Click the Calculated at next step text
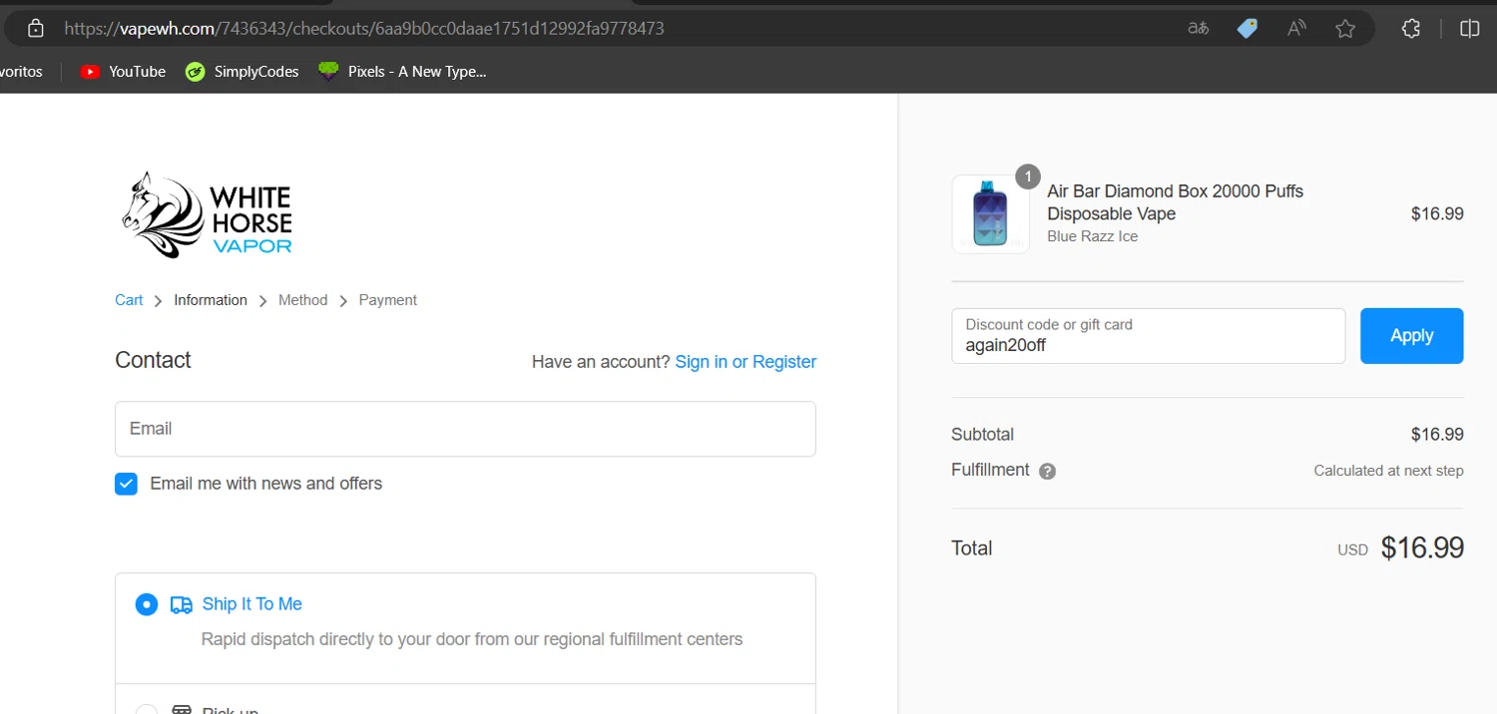 1388,471
